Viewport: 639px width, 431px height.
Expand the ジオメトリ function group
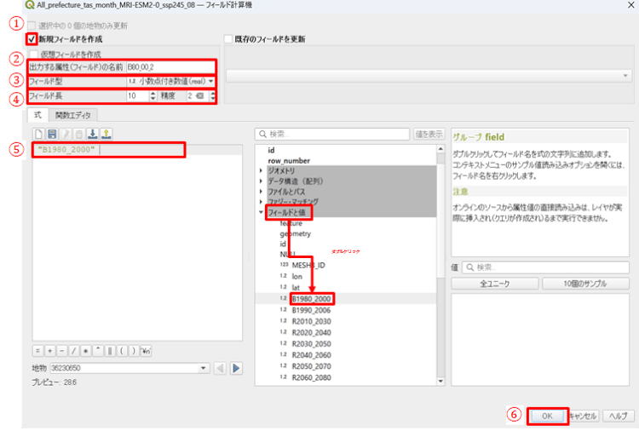point(261,170)
